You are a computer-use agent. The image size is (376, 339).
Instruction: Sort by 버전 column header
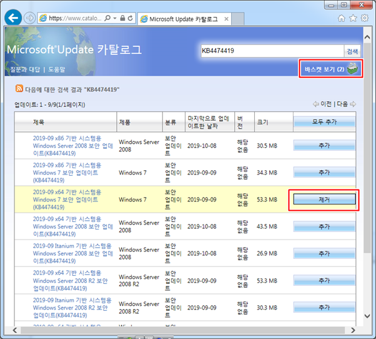[240, 122]
